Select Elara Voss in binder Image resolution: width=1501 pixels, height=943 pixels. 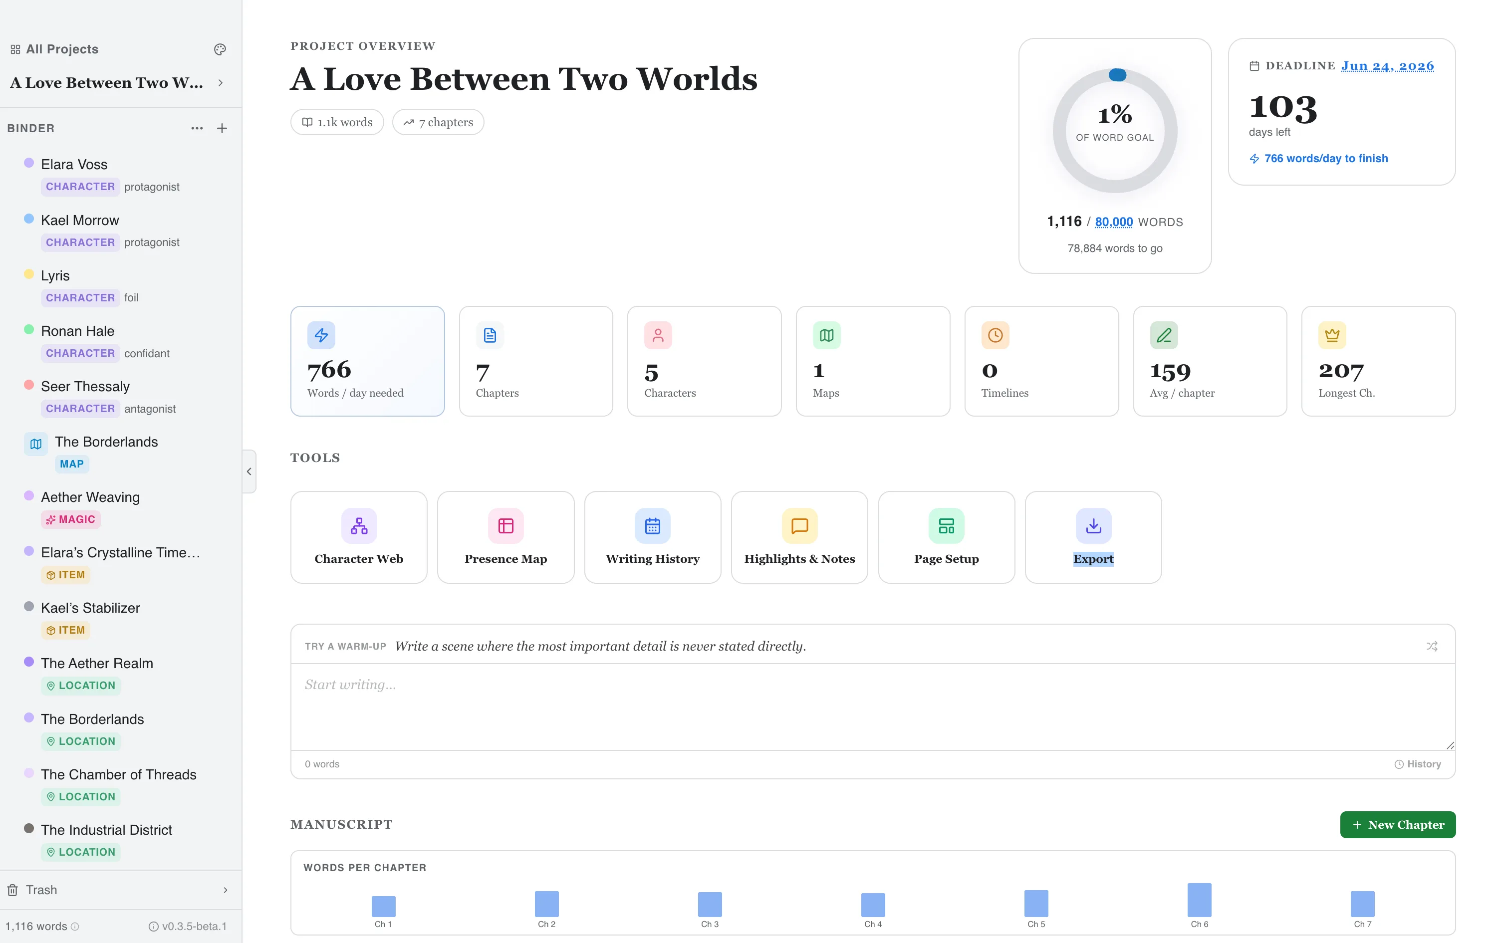click(74, 165)
